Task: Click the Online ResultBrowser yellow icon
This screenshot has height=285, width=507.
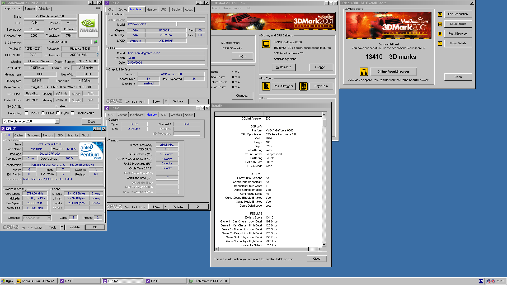Action: (364, 72)
